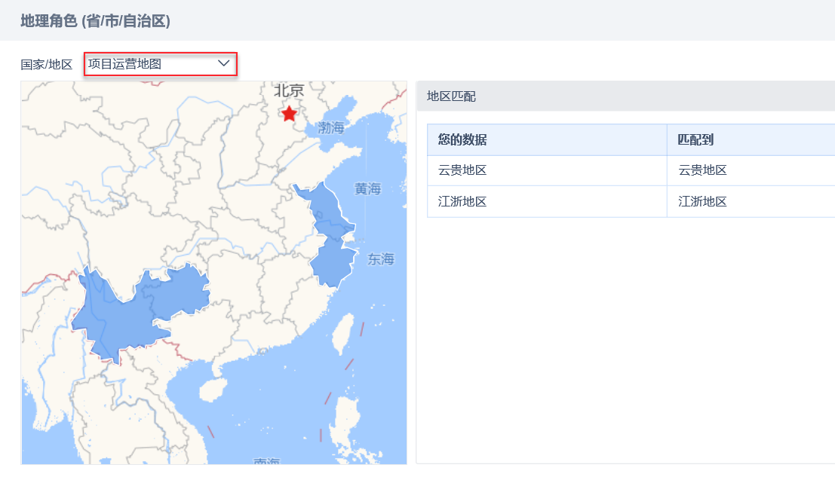
Task: Expand the 项目运营地图 dropdown arrow
Action: (223, 64)
